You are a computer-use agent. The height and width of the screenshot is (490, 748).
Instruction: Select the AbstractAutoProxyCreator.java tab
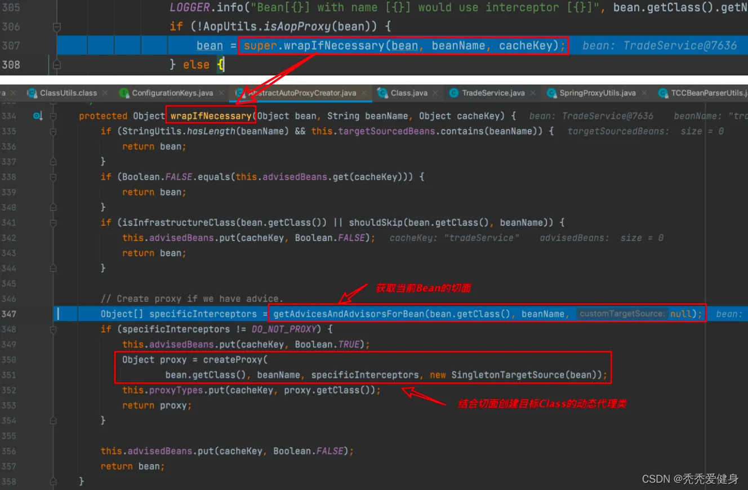(x=303, y=93)
